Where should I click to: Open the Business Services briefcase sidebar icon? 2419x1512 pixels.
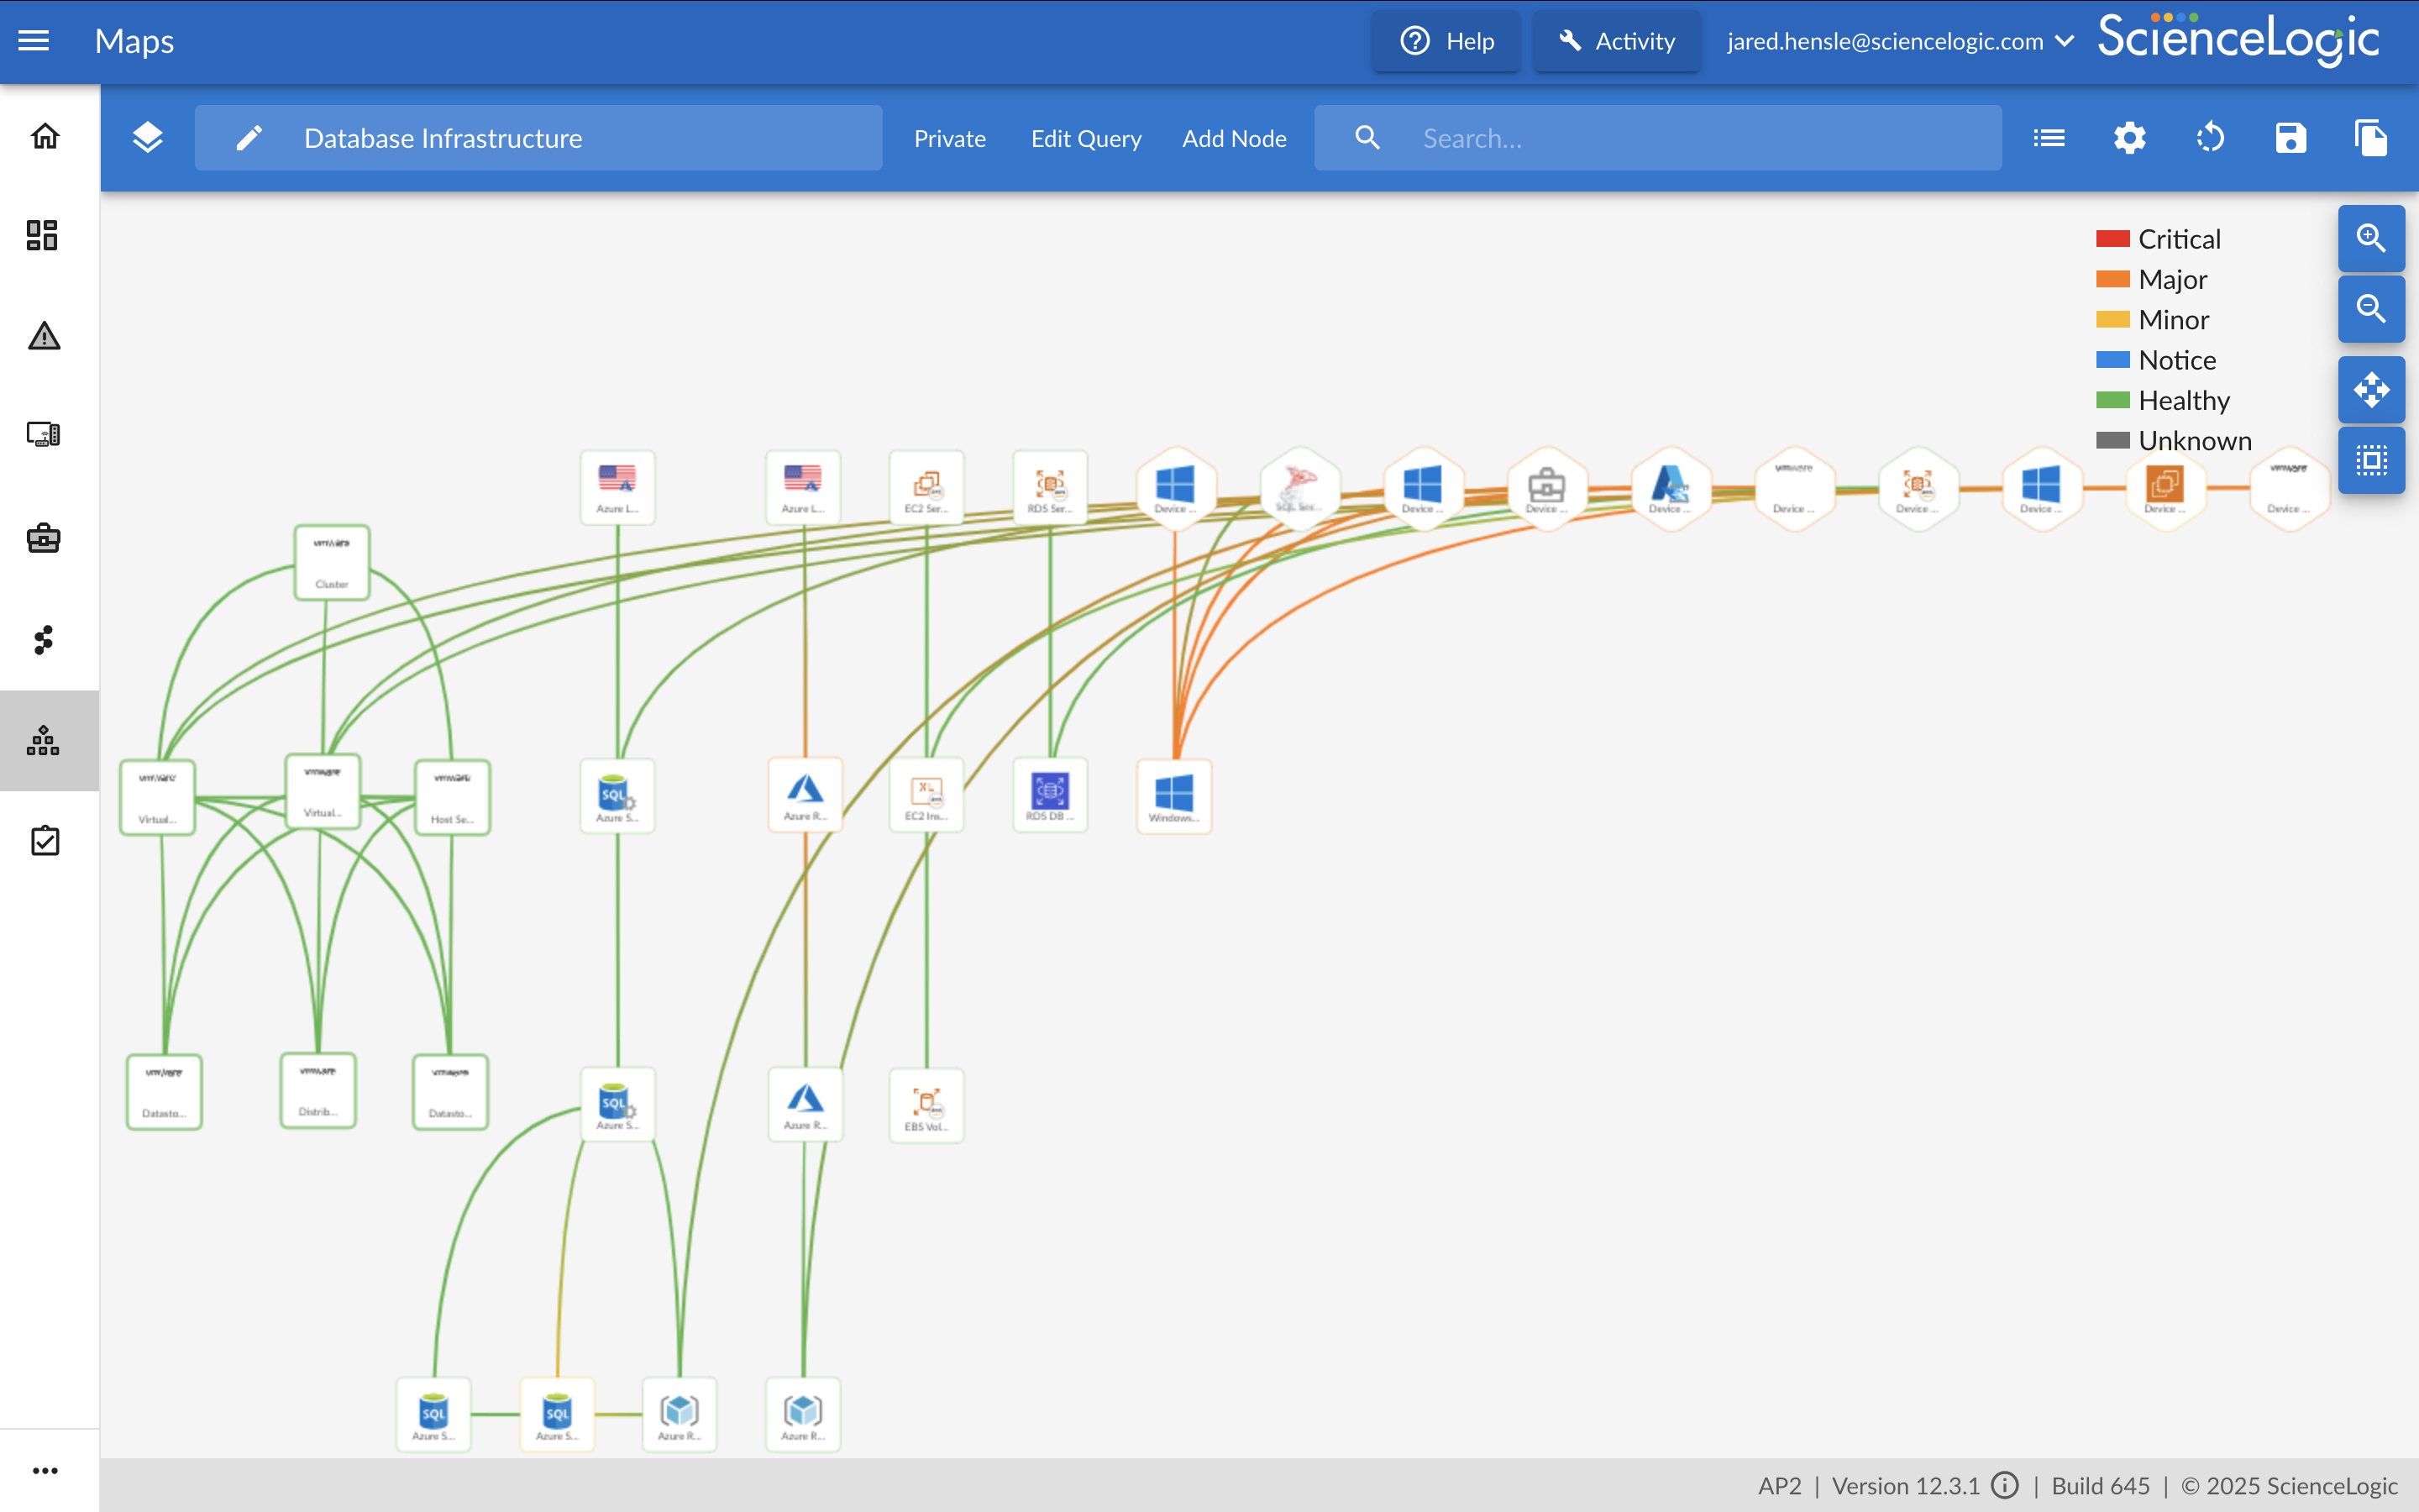[x=43, y=538]
